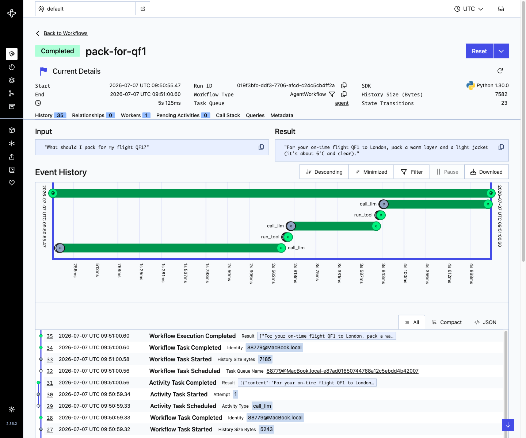Open the AgentWorkflow type link

[x=308, y=94]
